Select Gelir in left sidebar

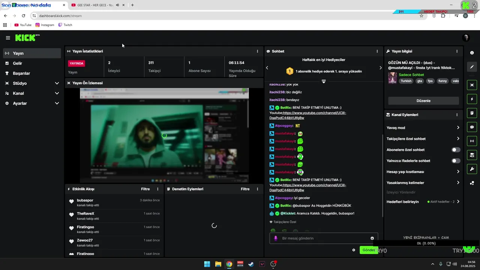click(x=32, y=63)
